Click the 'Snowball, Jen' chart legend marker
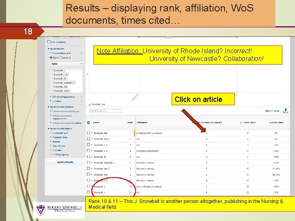Screen dimensions: 295x221 pyautogui.click(x=90, y=105)
